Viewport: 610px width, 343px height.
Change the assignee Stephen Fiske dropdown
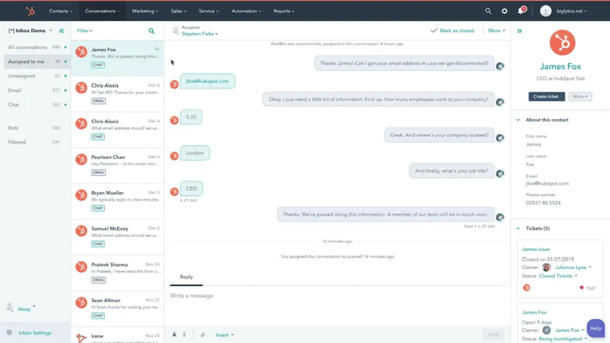200,34
